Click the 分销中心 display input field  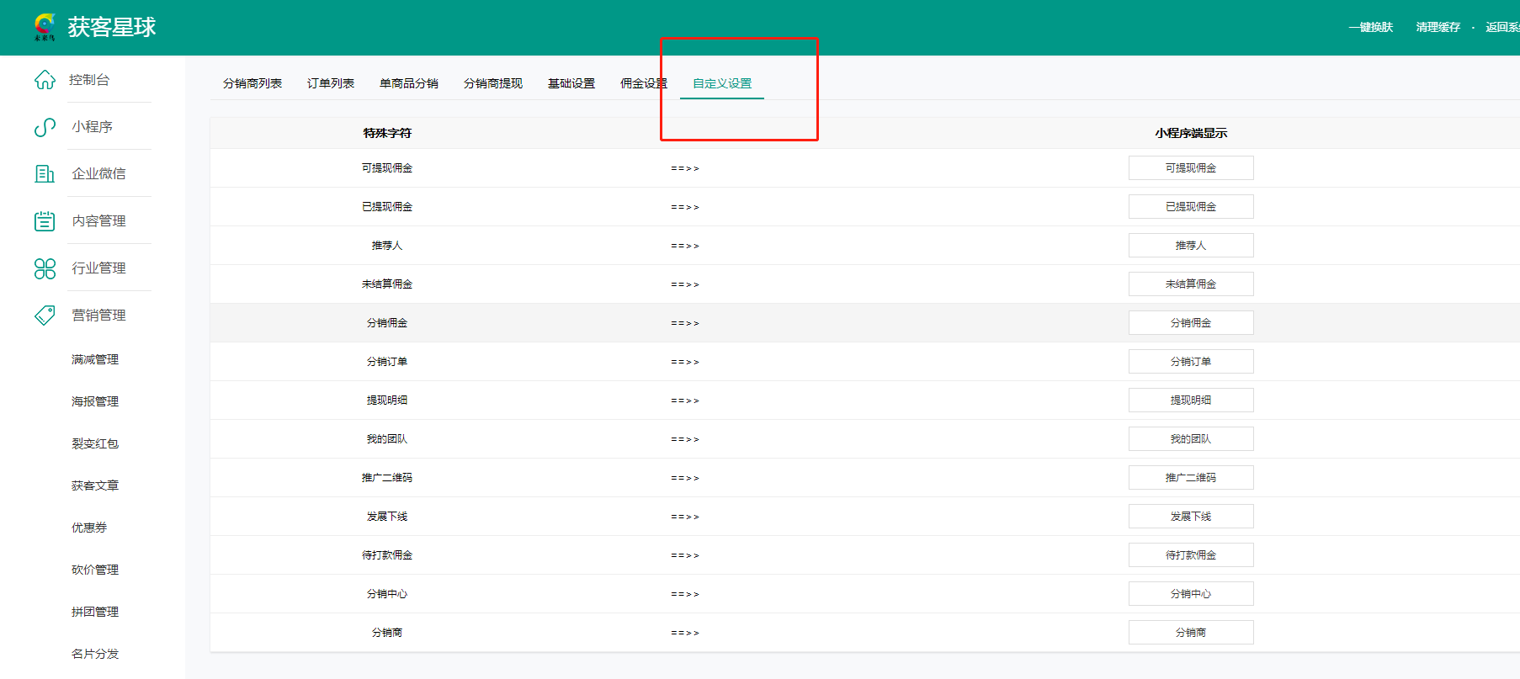click(x=1191, y=594)
